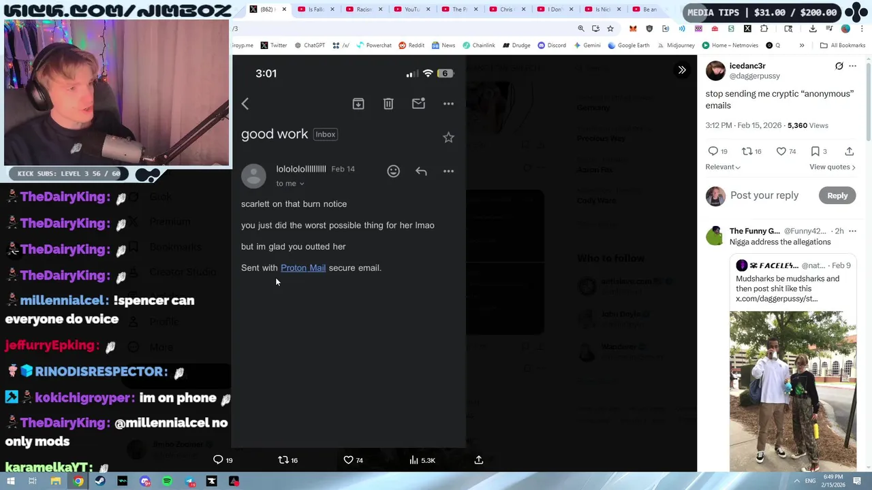Open more options on The Funny G reply
This screenshot has width=872, height=490.
pyautogui.click(x=853, y=231)
